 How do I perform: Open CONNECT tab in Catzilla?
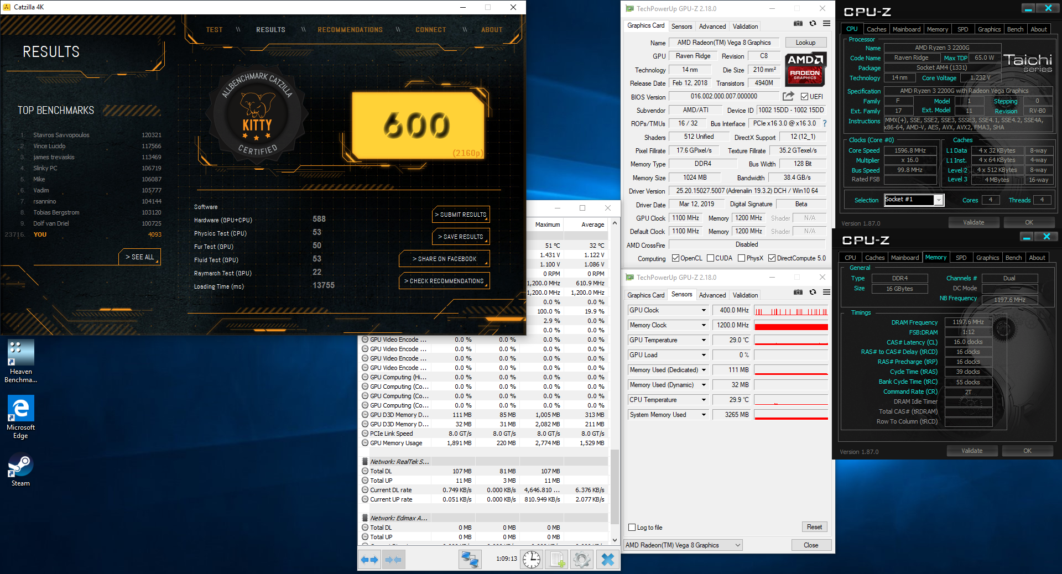click(x=431, y=30)
